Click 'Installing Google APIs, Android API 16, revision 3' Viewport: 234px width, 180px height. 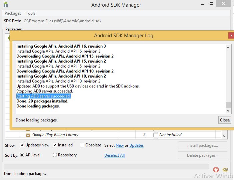(x=61, y=46)
